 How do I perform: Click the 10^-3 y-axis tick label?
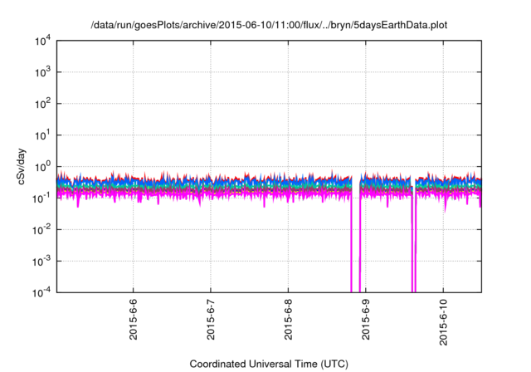[42, 262]
